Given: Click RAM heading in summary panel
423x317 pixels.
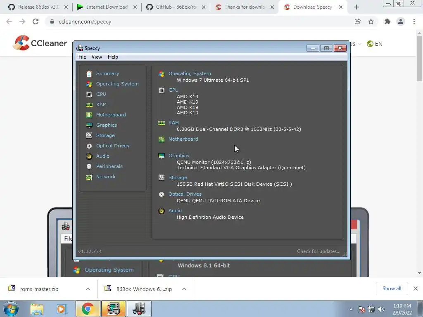Looking at the screenshot, I should click(173, 123).
